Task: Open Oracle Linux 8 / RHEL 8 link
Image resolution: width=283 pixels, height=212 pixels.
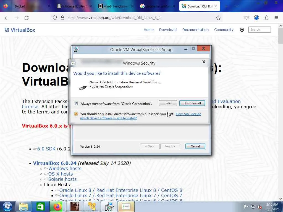Action: tap(120, 190)
